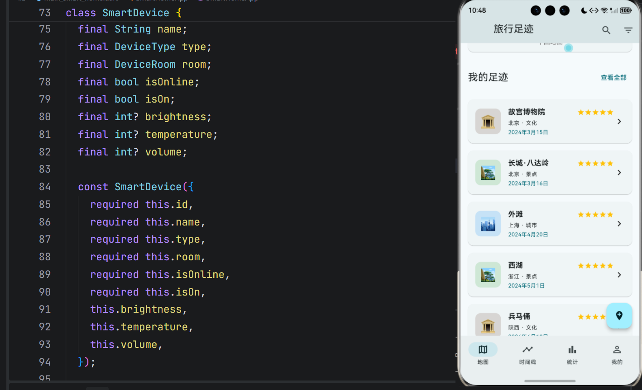Click the five-star rating of 外滩
This screenshot has width=642, height=390.
coord(595,214)
